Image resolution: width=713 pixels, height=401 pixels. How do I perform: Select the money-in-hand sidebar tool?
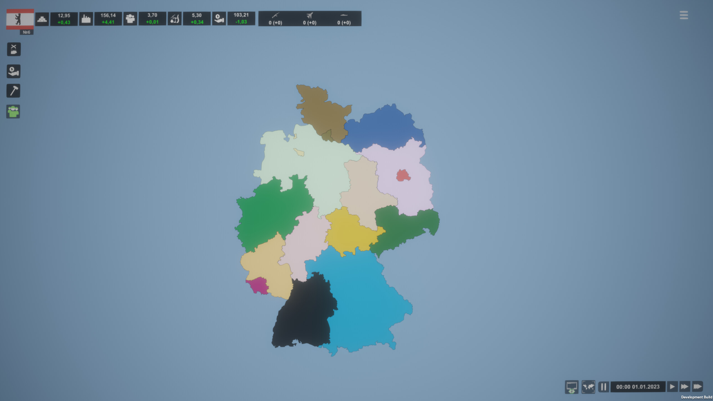[13, 71]
